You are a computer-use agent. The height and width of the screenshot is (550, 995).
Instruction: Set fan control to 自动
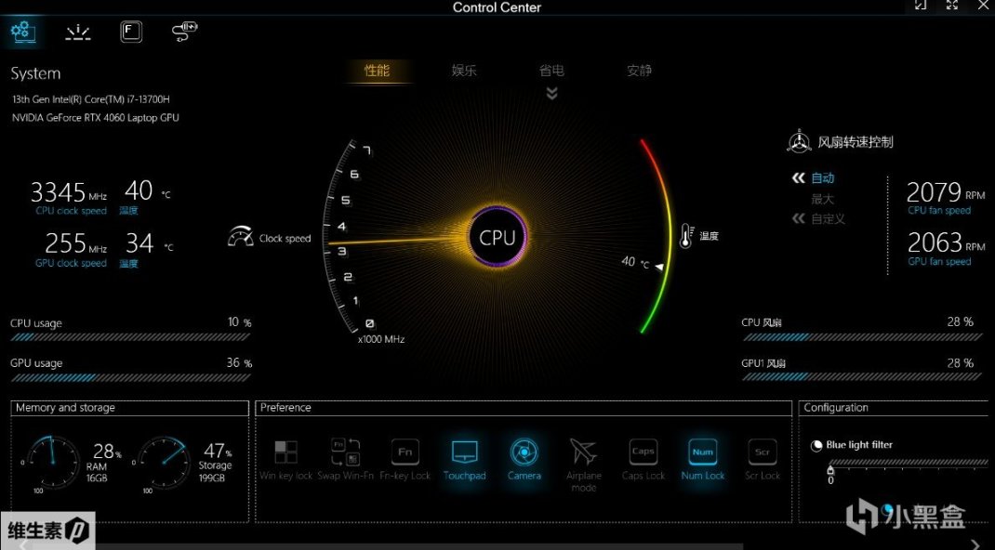coord(822,178)
